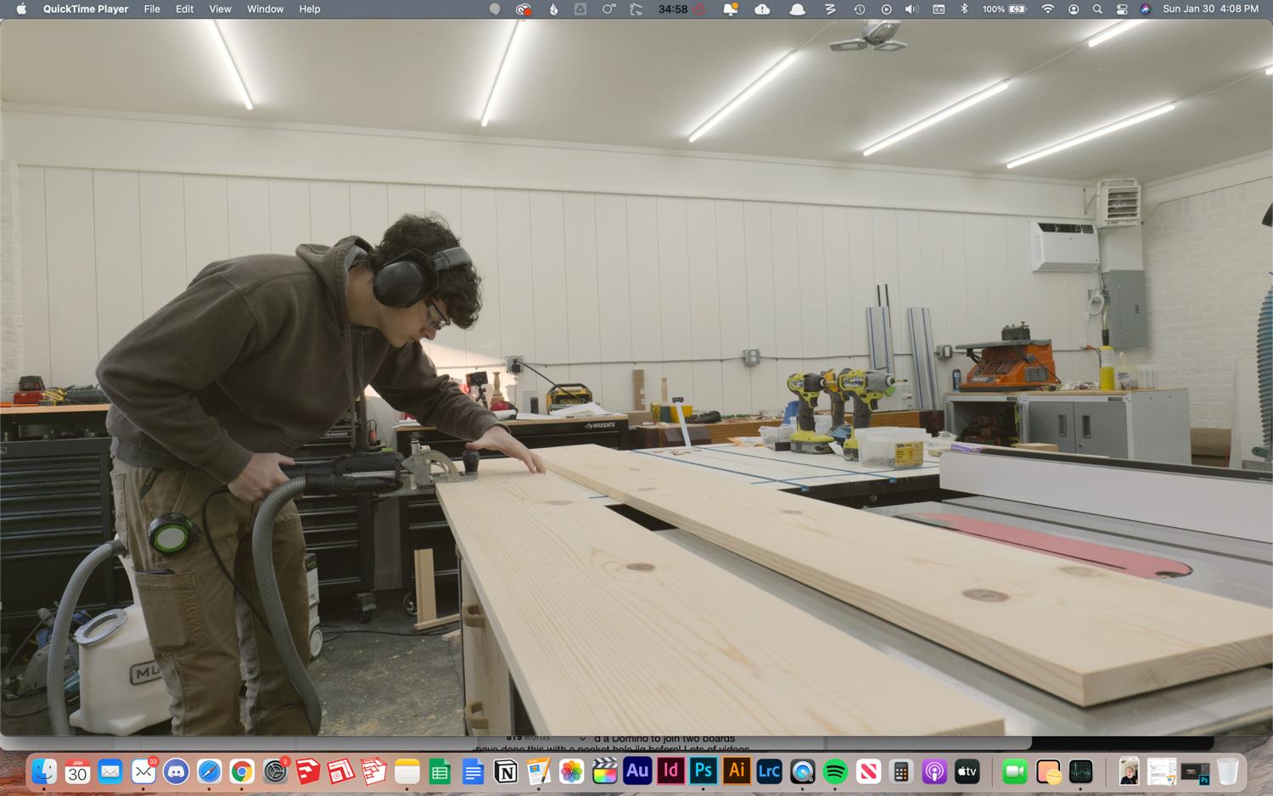Open Spotlight search in menu bar

(x=1097, y=8)
